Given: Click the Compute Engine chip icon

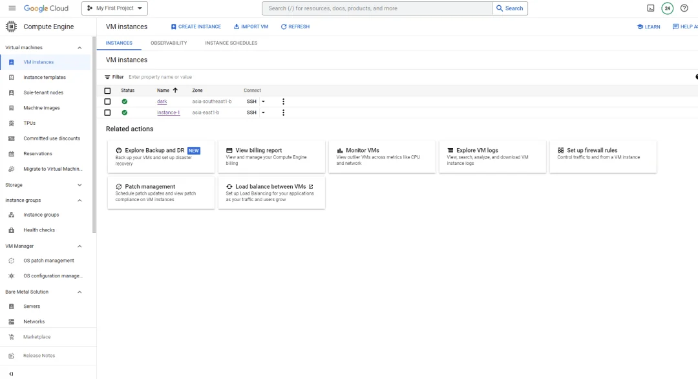Looking at the screenshot, I should coord(11,27).
